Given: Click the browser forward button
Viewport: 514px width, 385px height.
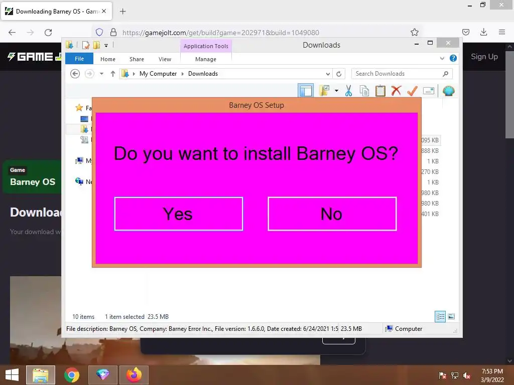Looking at the screenshot, I should tap(30, 33).
